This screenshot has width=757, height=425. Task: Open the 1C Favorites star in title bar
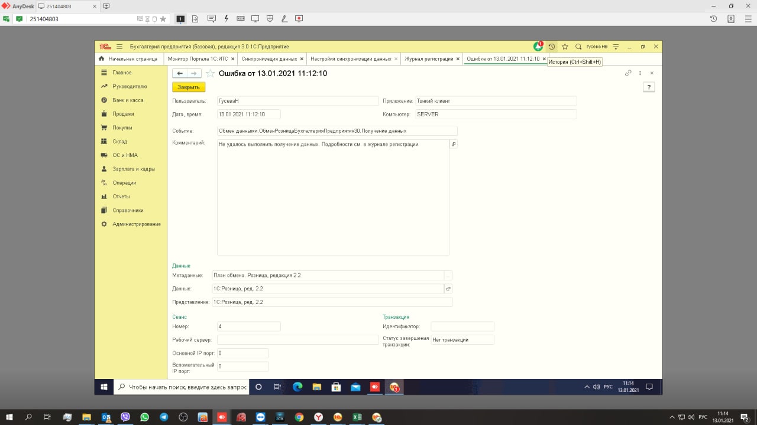(565, 47)
